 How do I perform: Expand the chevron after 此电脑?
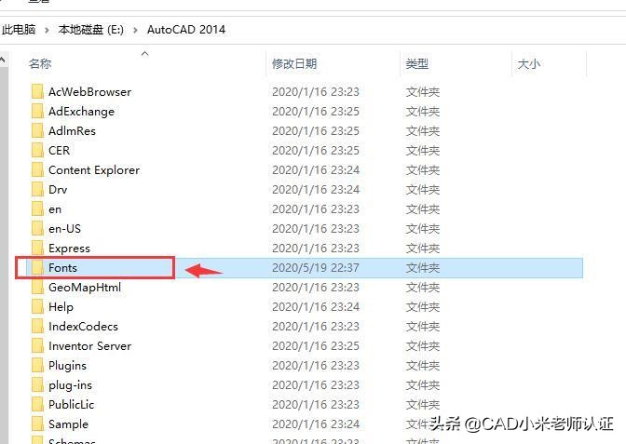tap(48, 30)
